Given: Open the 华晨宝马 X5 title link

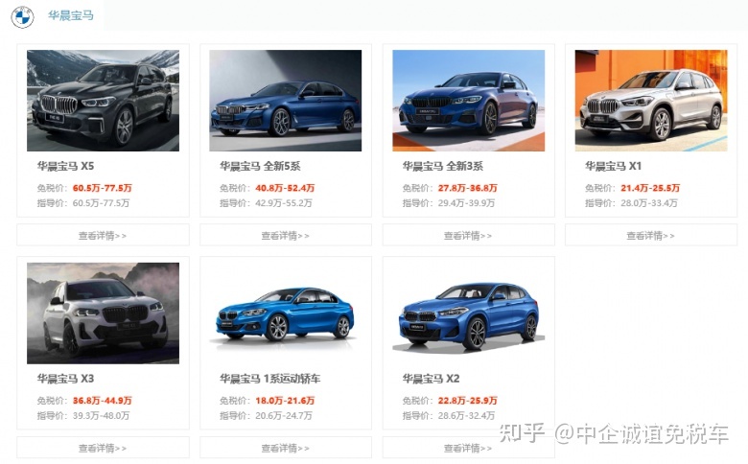Looking at the screenshot, I should (66, 166).
